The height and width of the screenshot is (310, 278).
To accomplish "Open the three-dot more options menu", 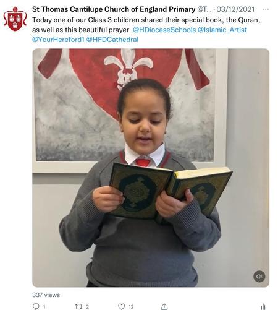I will [x=266, y=9].
